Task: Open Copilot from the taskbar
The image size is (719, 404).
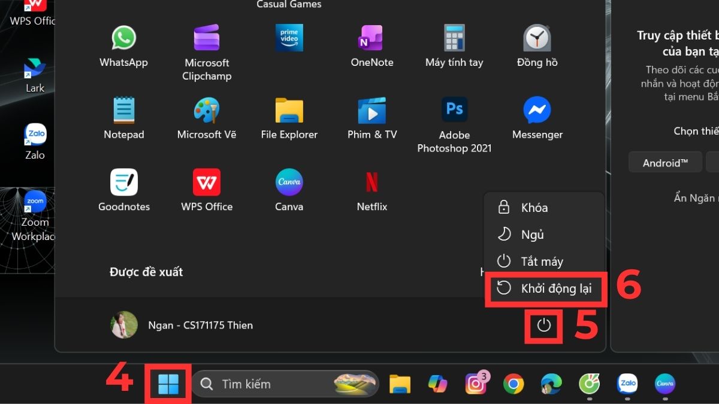Action: (438, 384)
